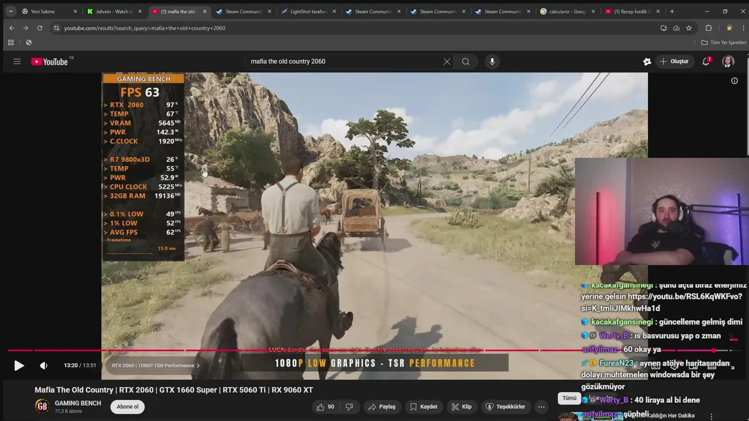Like the video with thumbs-up
The width and height of the screenshot is (749, 421).
pyautogui.click(x=325, y=406)
